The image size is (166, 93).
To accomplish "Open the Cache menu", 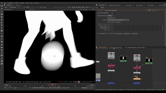I will (x=27, y=3).
